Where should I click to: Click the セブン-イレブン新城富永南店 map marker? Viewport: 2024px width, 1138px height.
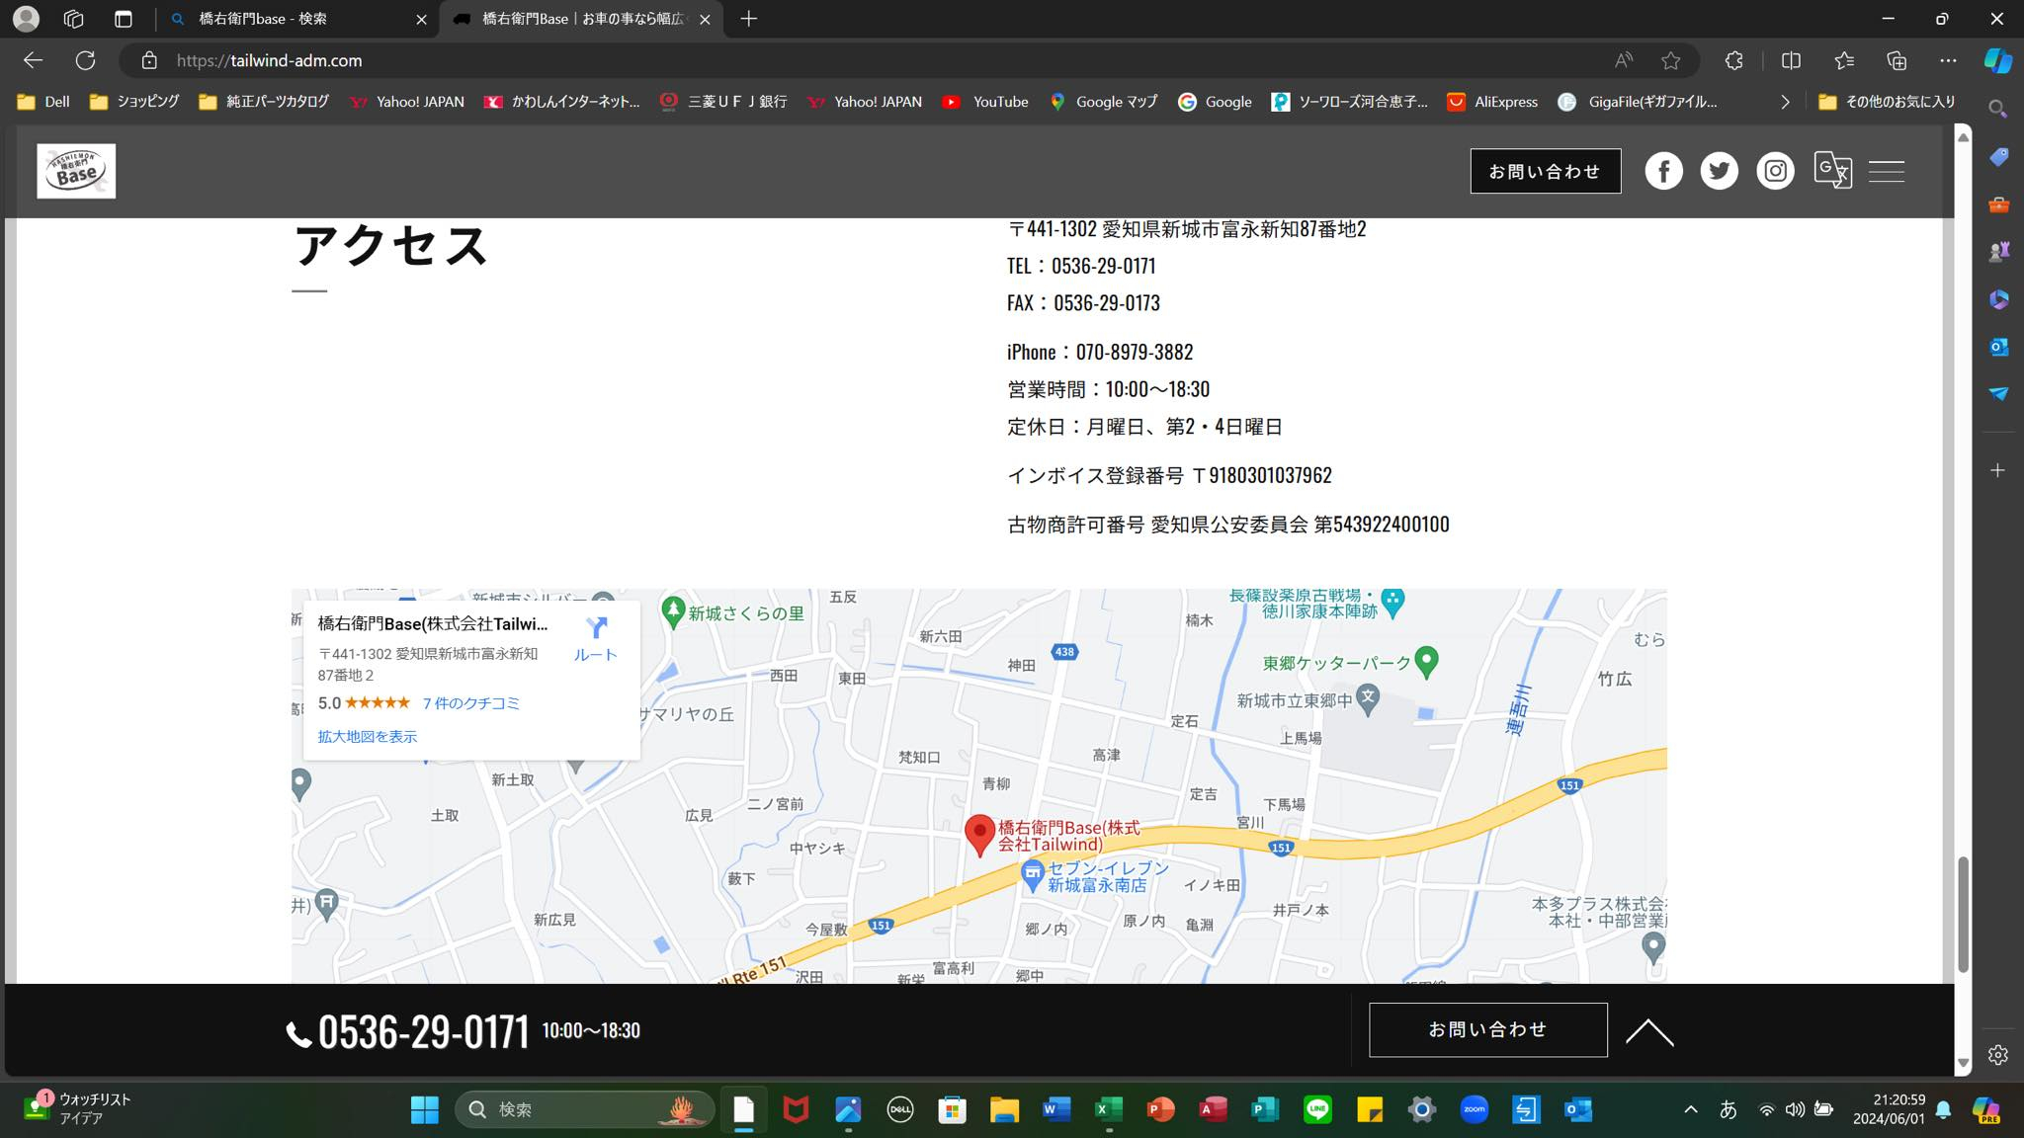coord(1033,874)
